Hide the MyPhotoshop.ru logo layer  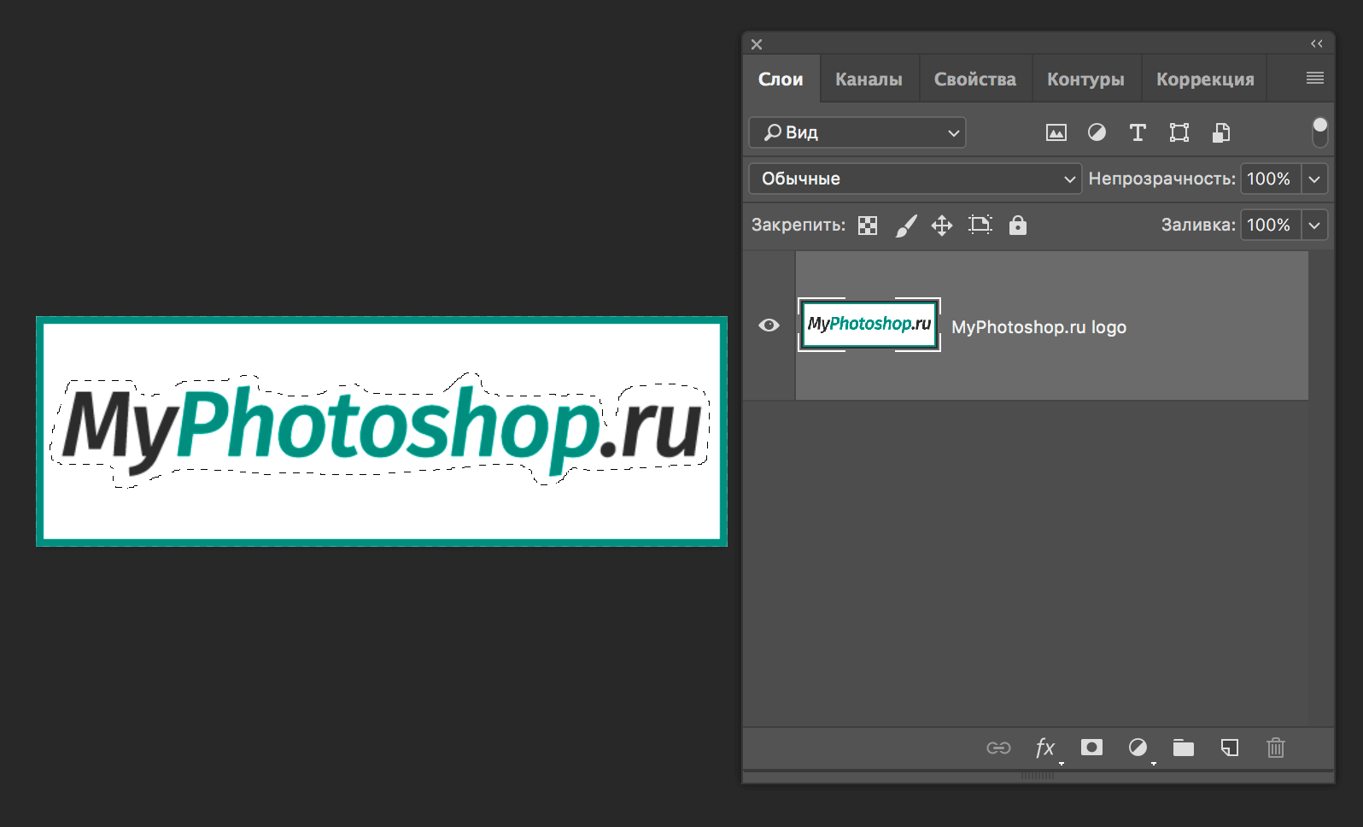click(x=769, y=326)
